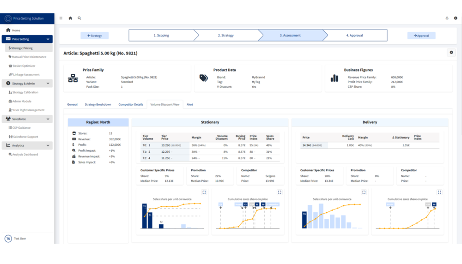The width and height of the screenshot is (462, 264).
Task: Expand Delivery sales share per unit chart
Action: [x=364, y=192]
